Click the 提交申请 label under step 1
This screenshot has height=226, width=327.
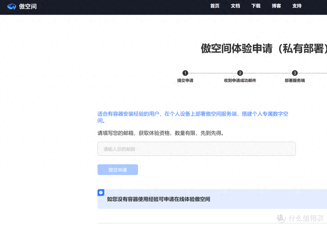185,81
